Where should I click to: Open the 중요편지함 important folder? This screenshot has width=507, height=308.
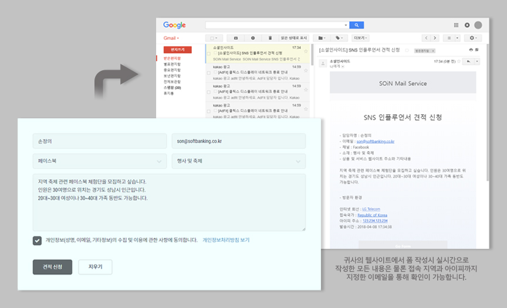coord(172,70)
